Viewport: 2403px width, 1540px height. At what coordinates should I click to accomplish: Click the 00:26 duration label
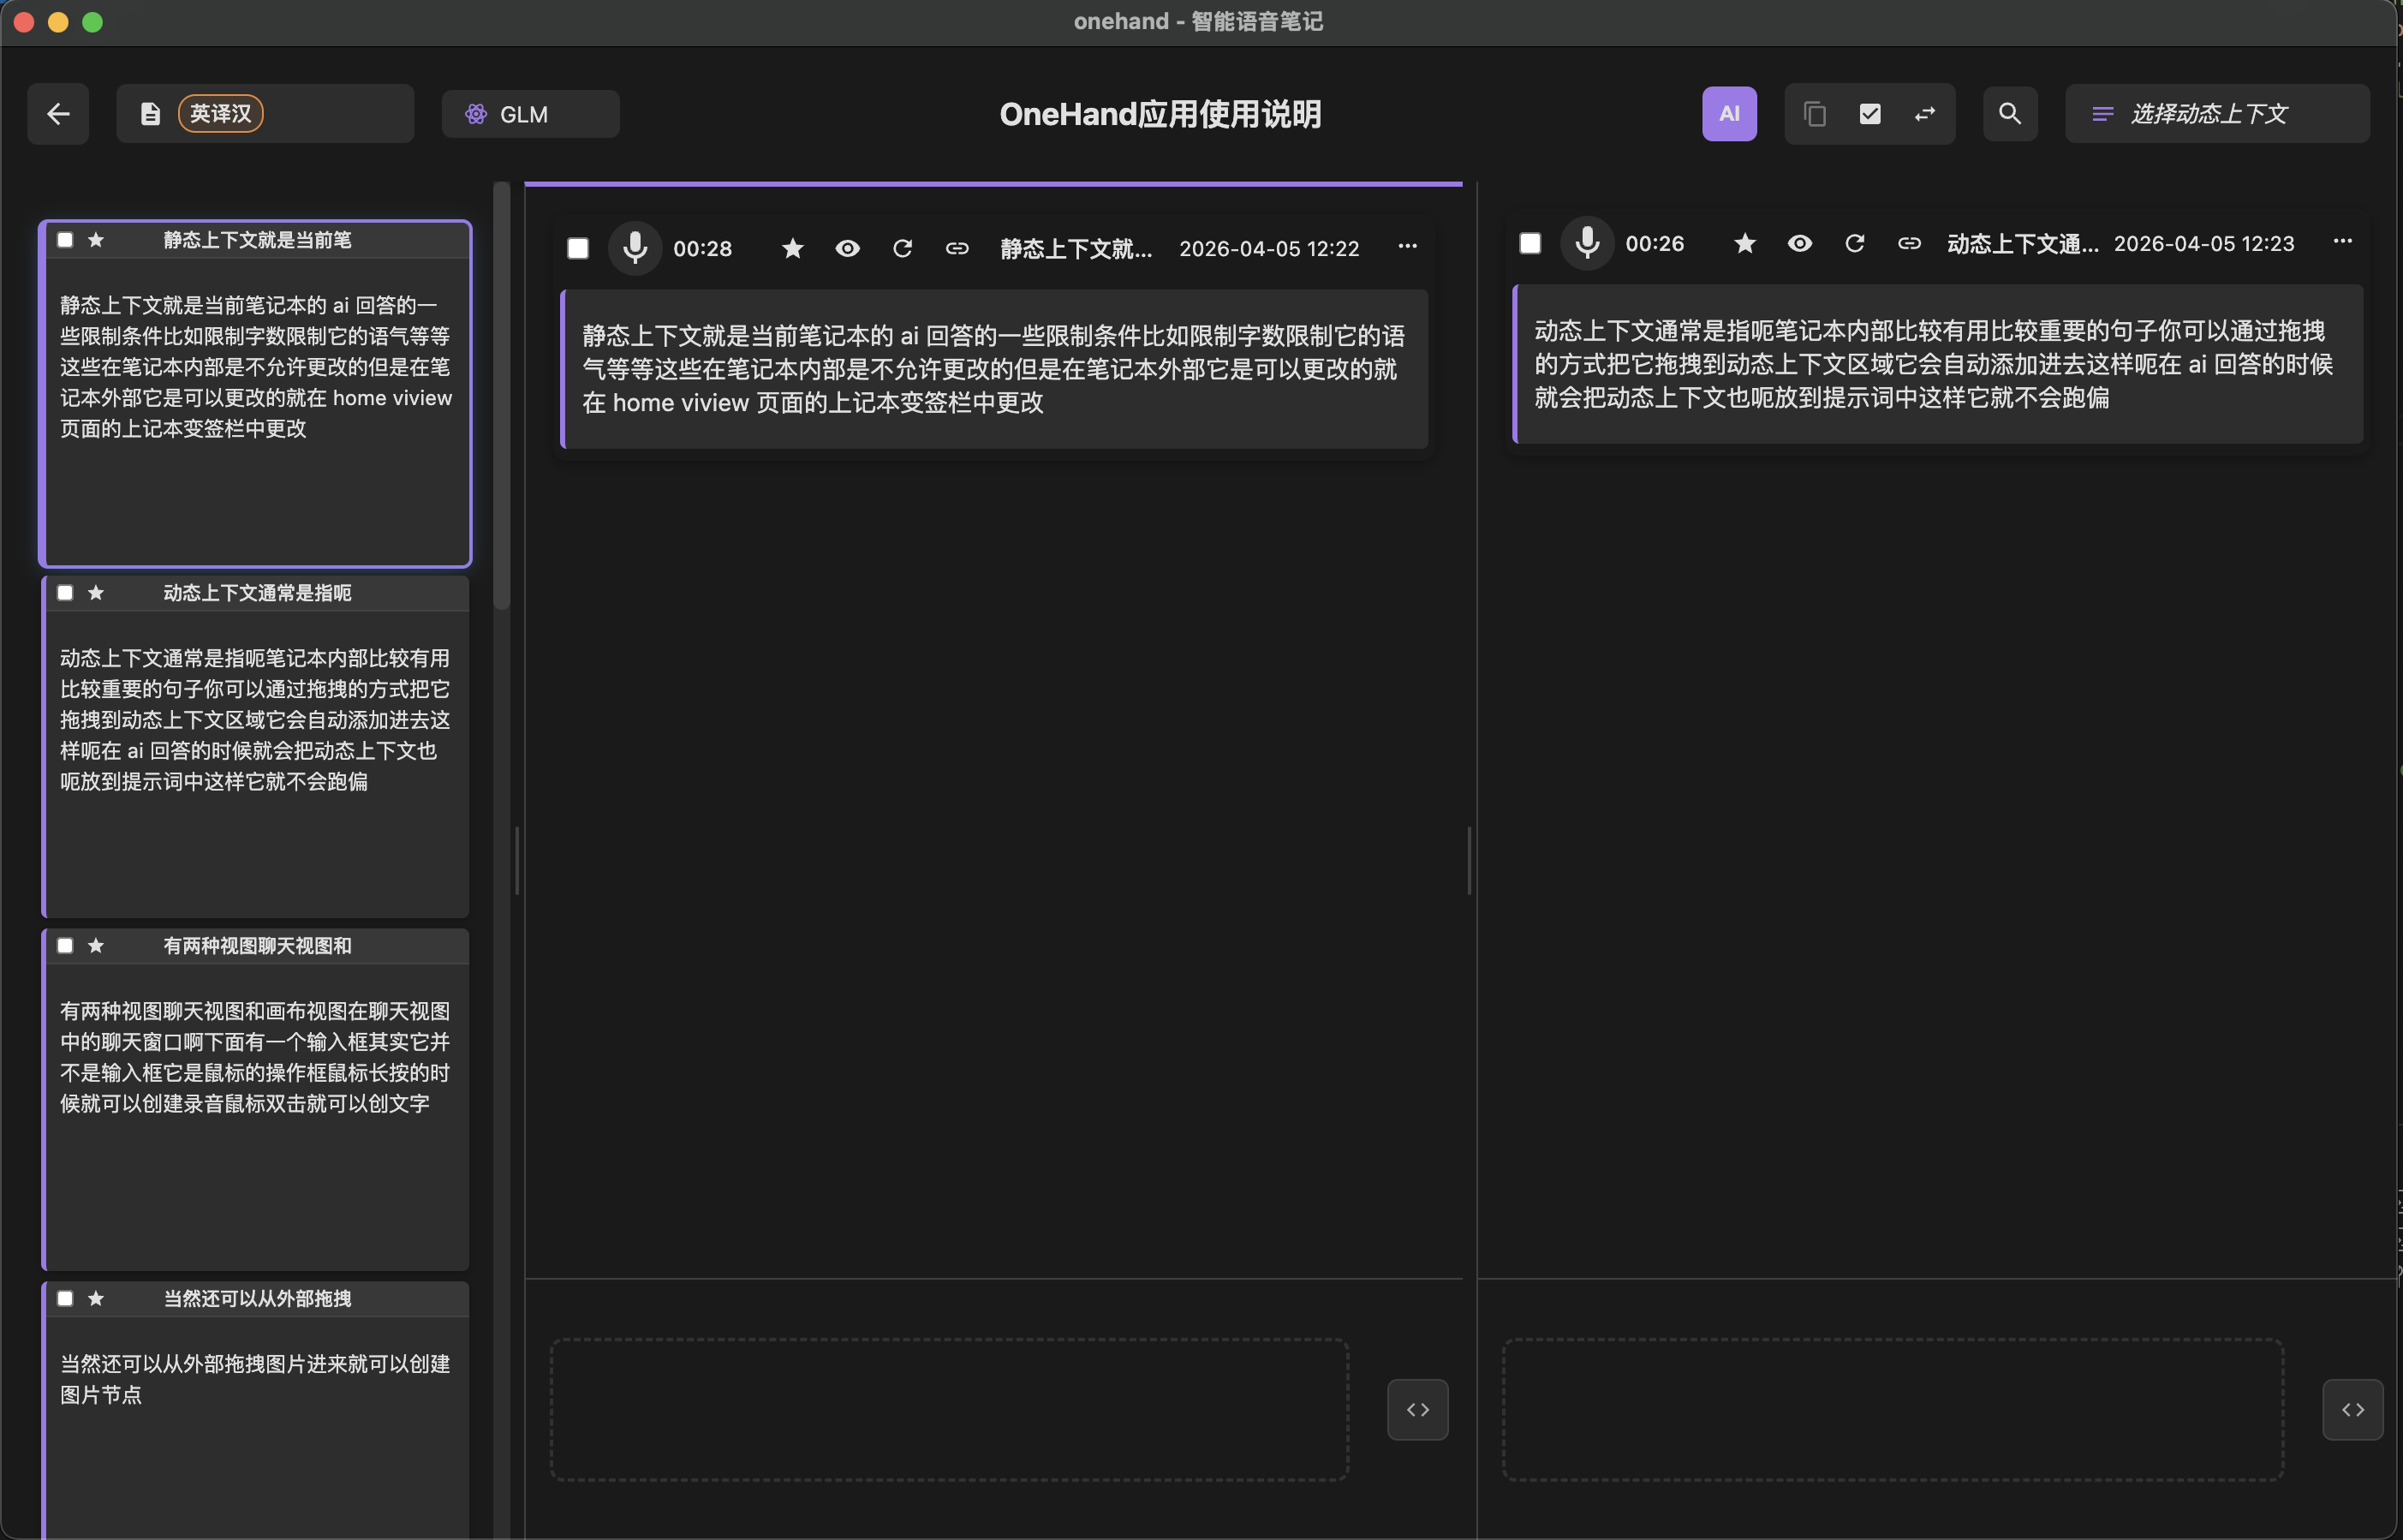1655,243
